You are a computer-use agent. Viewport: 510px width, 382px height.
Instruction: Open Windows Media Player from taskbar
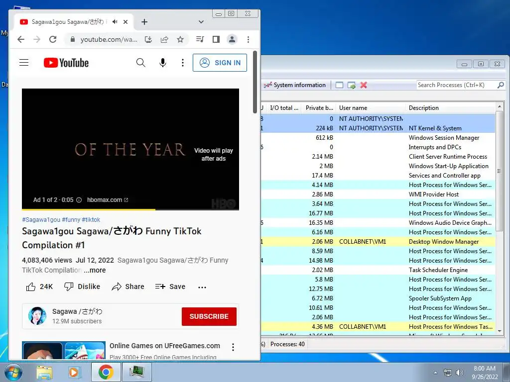click(74, 372)
